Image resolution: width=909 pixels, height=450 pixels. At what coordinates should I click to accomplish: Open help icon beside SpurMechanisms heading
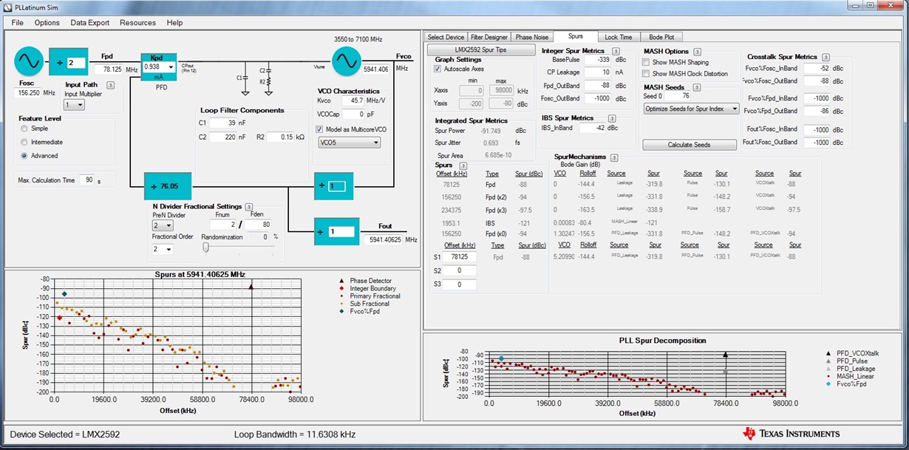coord(615,157)
